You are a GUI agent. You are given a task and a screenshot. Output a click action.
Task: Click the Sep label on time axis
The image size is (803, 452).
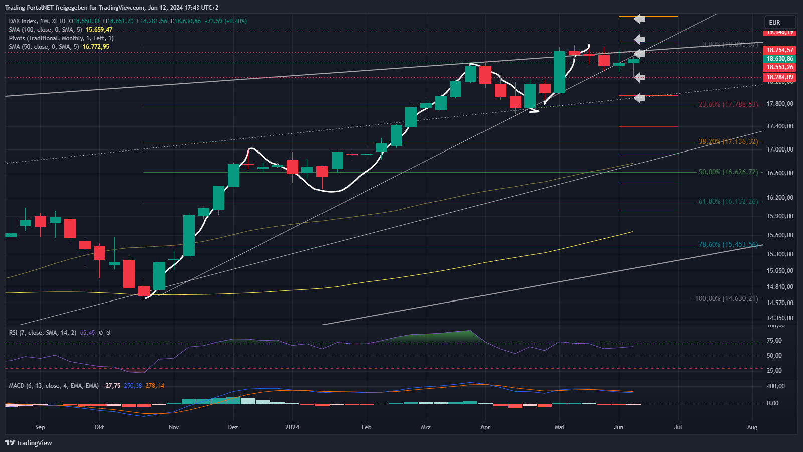tap(40, 427)
